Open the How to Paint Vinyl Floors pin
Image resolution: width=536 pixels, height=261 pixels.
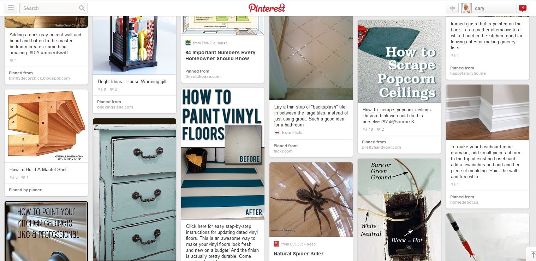(223, 154)
